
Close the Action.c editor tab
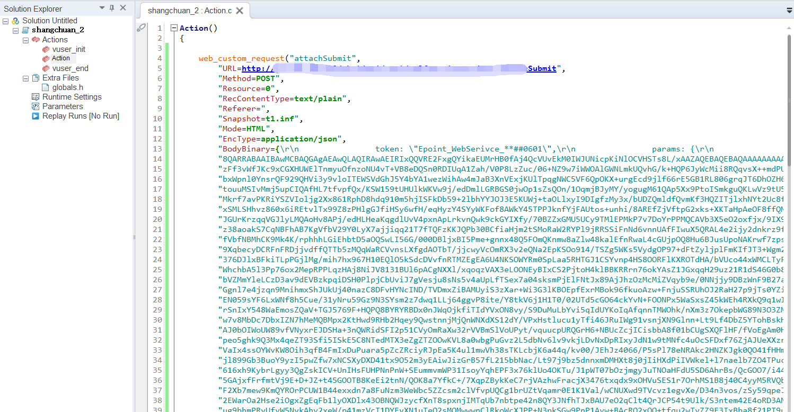click(x=240, y=11)
